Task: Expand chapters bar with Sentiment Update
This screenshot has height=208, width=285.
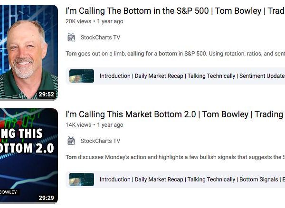Action: click(x=175, y=76)
